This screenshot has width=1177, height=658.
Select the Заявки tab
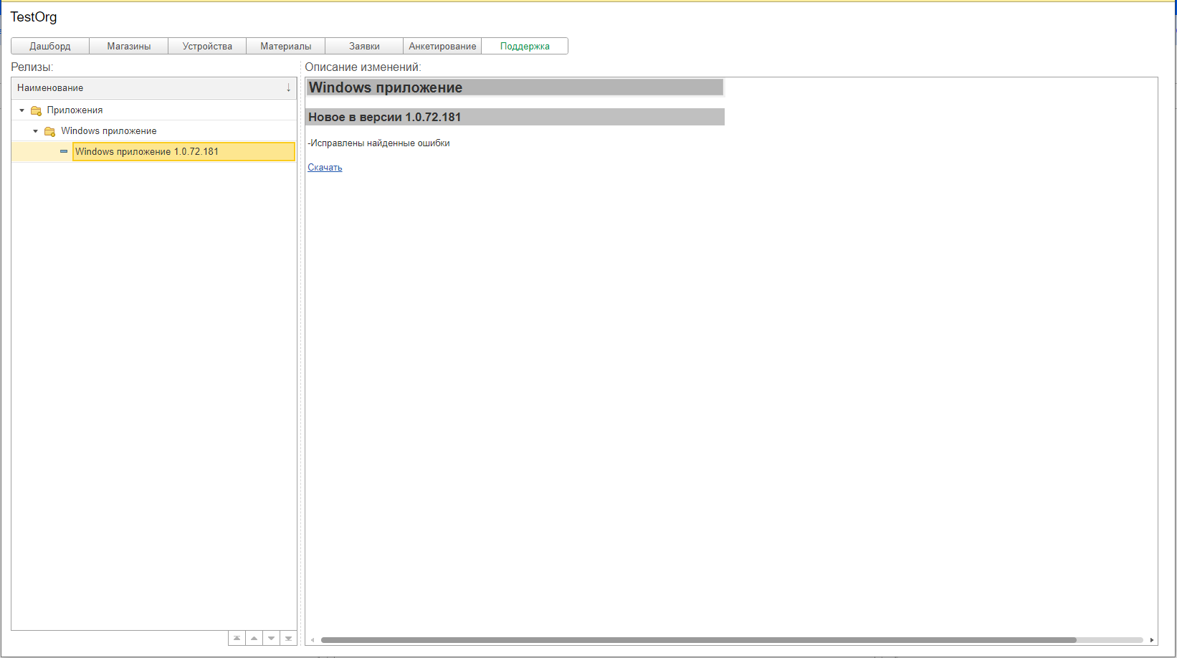point(364,46)
